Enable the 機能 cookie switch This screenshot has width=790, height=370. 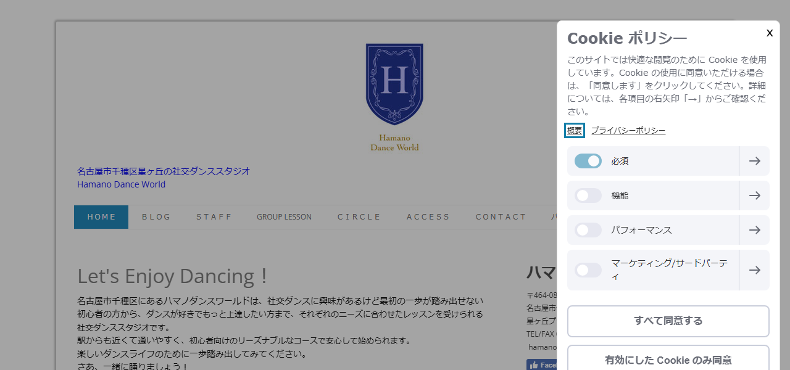(x=588, y=195)
